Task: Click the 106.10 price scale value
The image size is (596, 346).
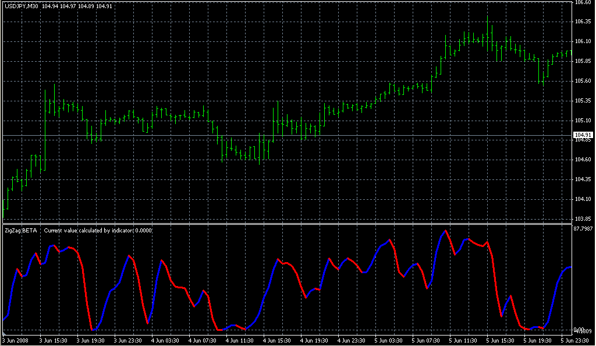Action: (x=583, y=41)
